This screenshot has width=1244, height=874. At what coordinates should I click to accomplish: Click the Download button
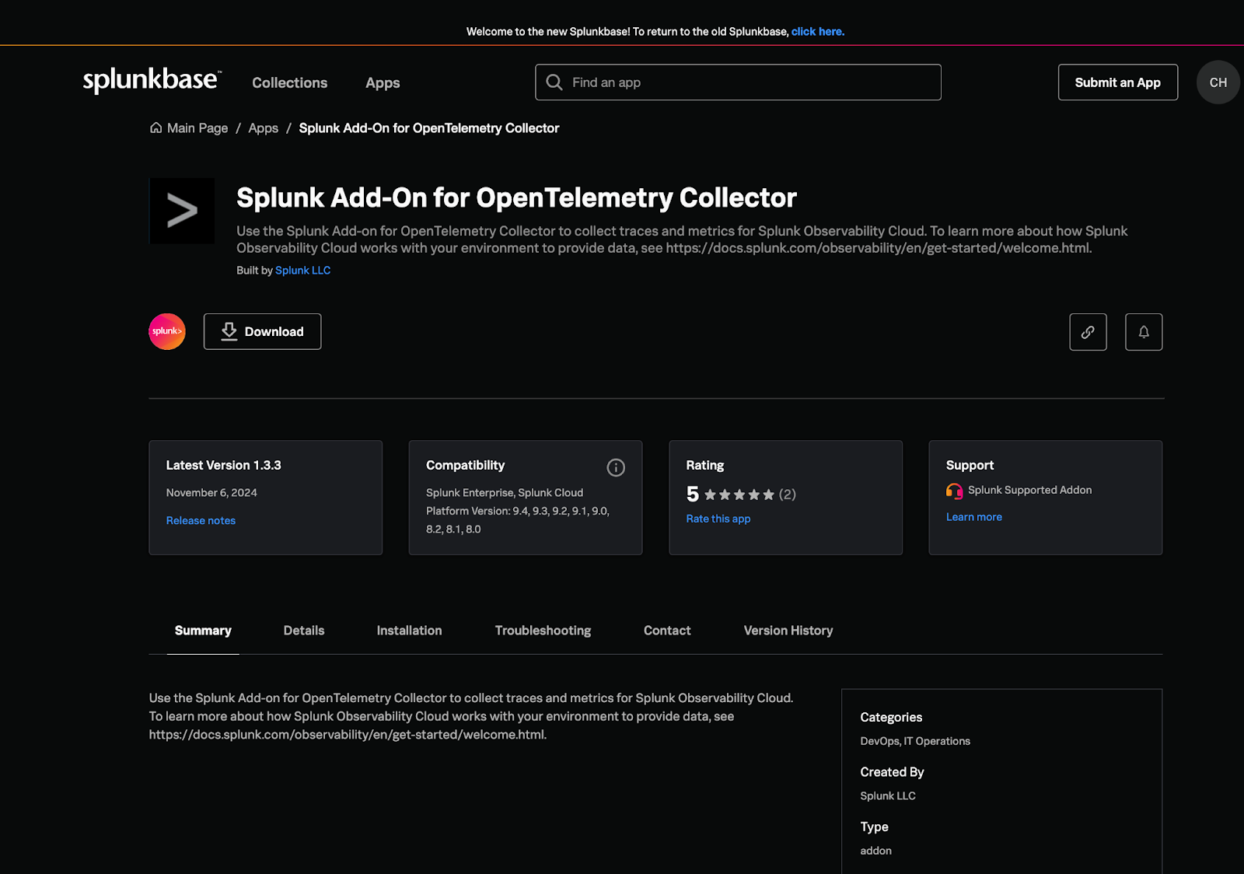click(x=262, y=331)
